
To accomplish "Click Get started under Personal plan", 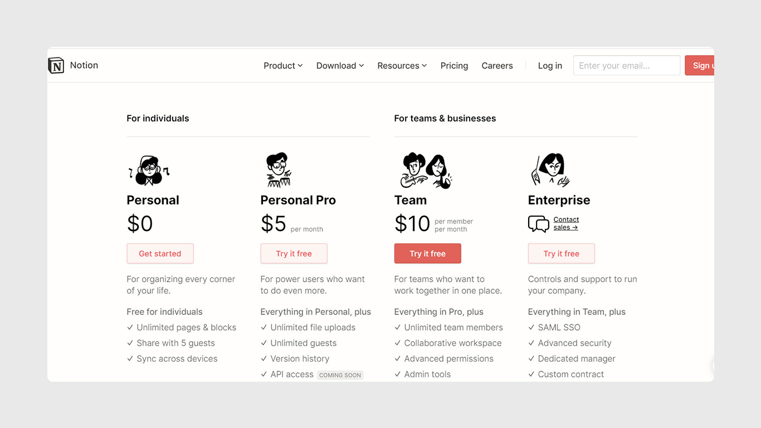I will click(160, 254).
